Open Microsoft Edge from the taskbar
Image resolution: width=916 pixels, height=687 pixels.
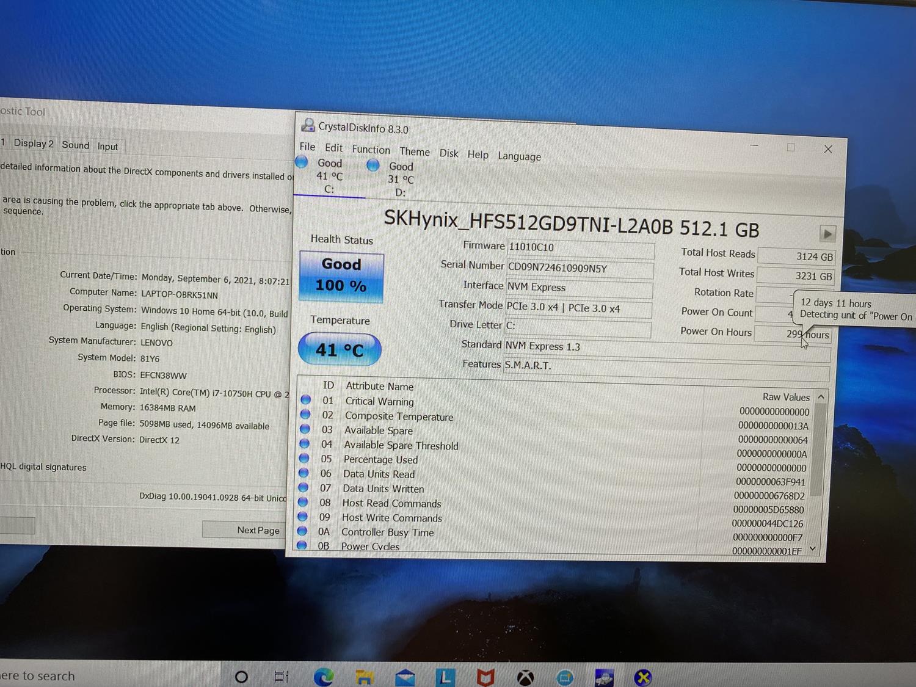pyautogui.click(x=323, y=677)
